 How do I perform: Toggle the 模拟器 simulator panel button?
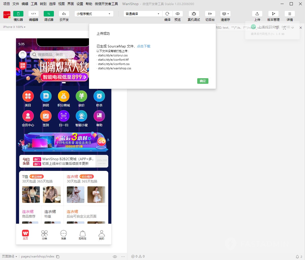pos(18,14)
